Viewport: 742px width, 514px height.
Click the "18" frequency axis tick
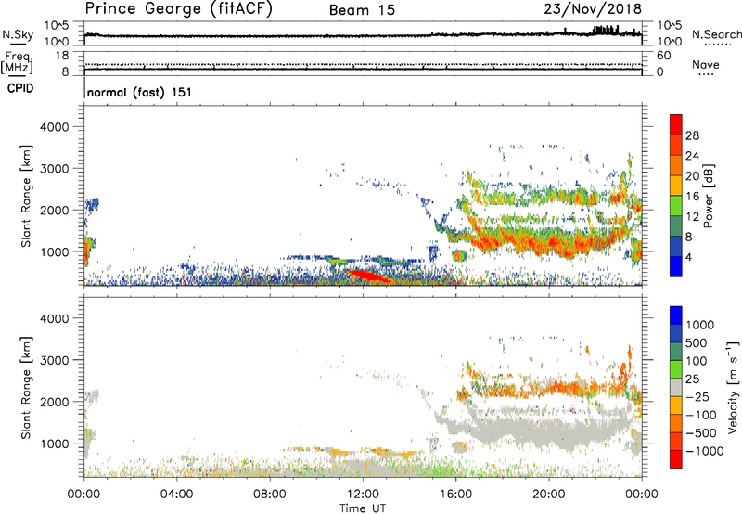pos(61,55)
